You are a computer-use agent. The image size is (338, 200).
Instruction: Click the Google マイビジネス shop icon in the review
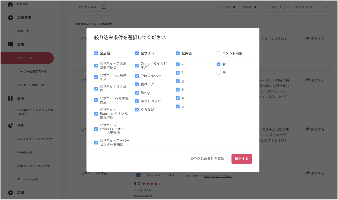[x=138, y=175]
